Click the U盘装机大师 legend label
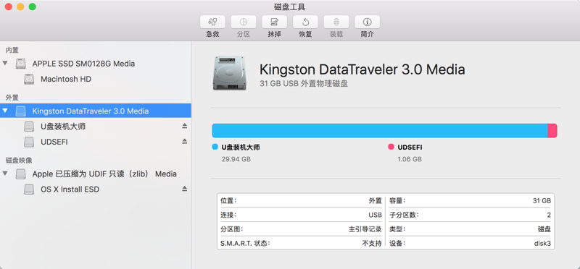Screen dimensions: 580x269 coord(241,148)
